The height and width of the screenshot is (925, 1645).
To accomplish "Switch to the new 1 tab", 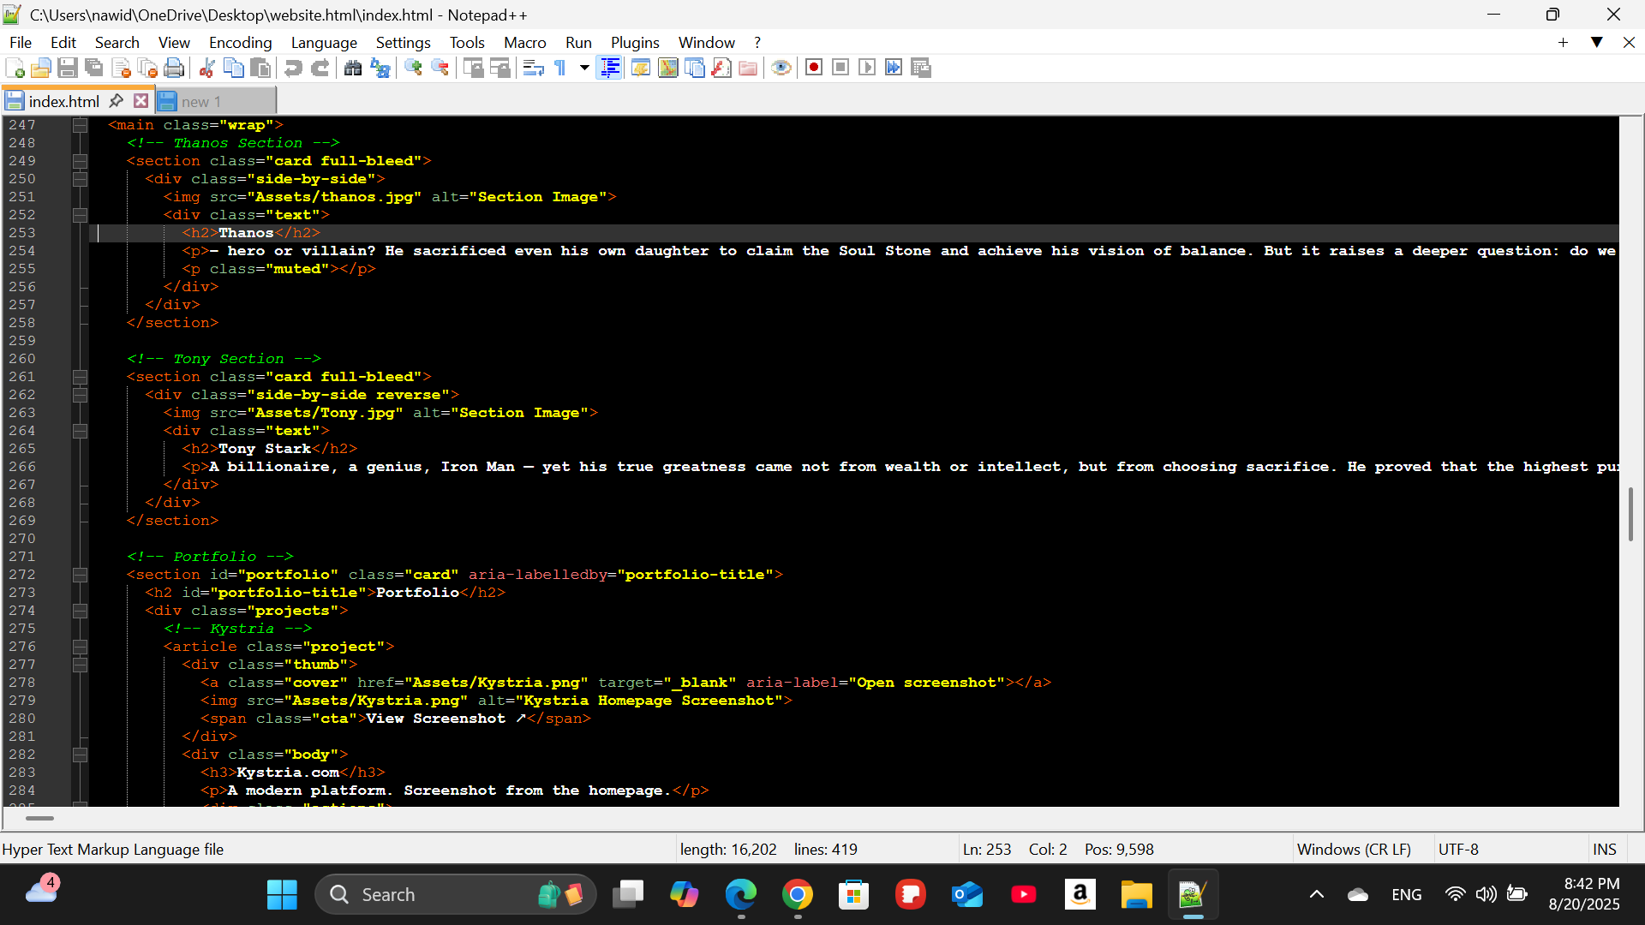I will pyautogui.click(x=216, y=101).
